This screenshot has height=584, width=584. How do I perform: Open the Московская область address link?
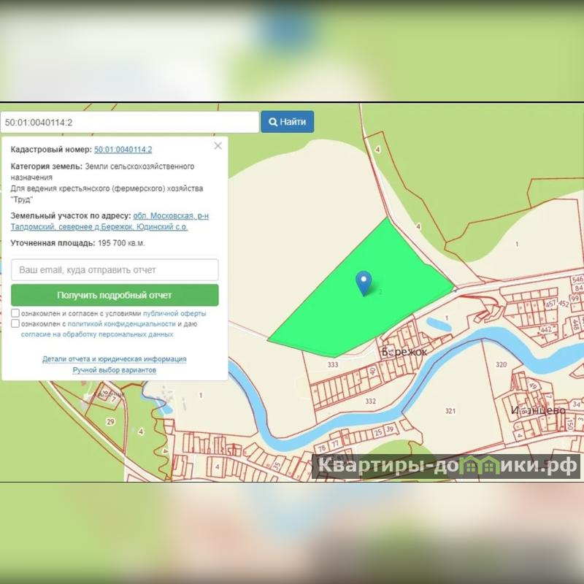click(164, 216)
